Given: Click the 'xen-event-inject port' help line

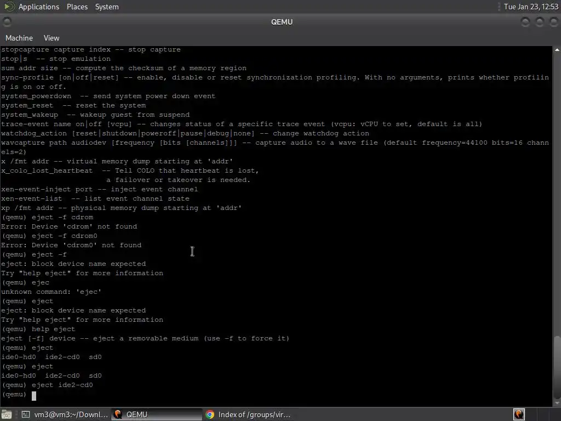Looking at the screenshot, I should coord(100,189).
